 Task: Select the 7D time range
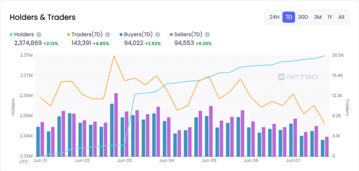tap(289, 17)
